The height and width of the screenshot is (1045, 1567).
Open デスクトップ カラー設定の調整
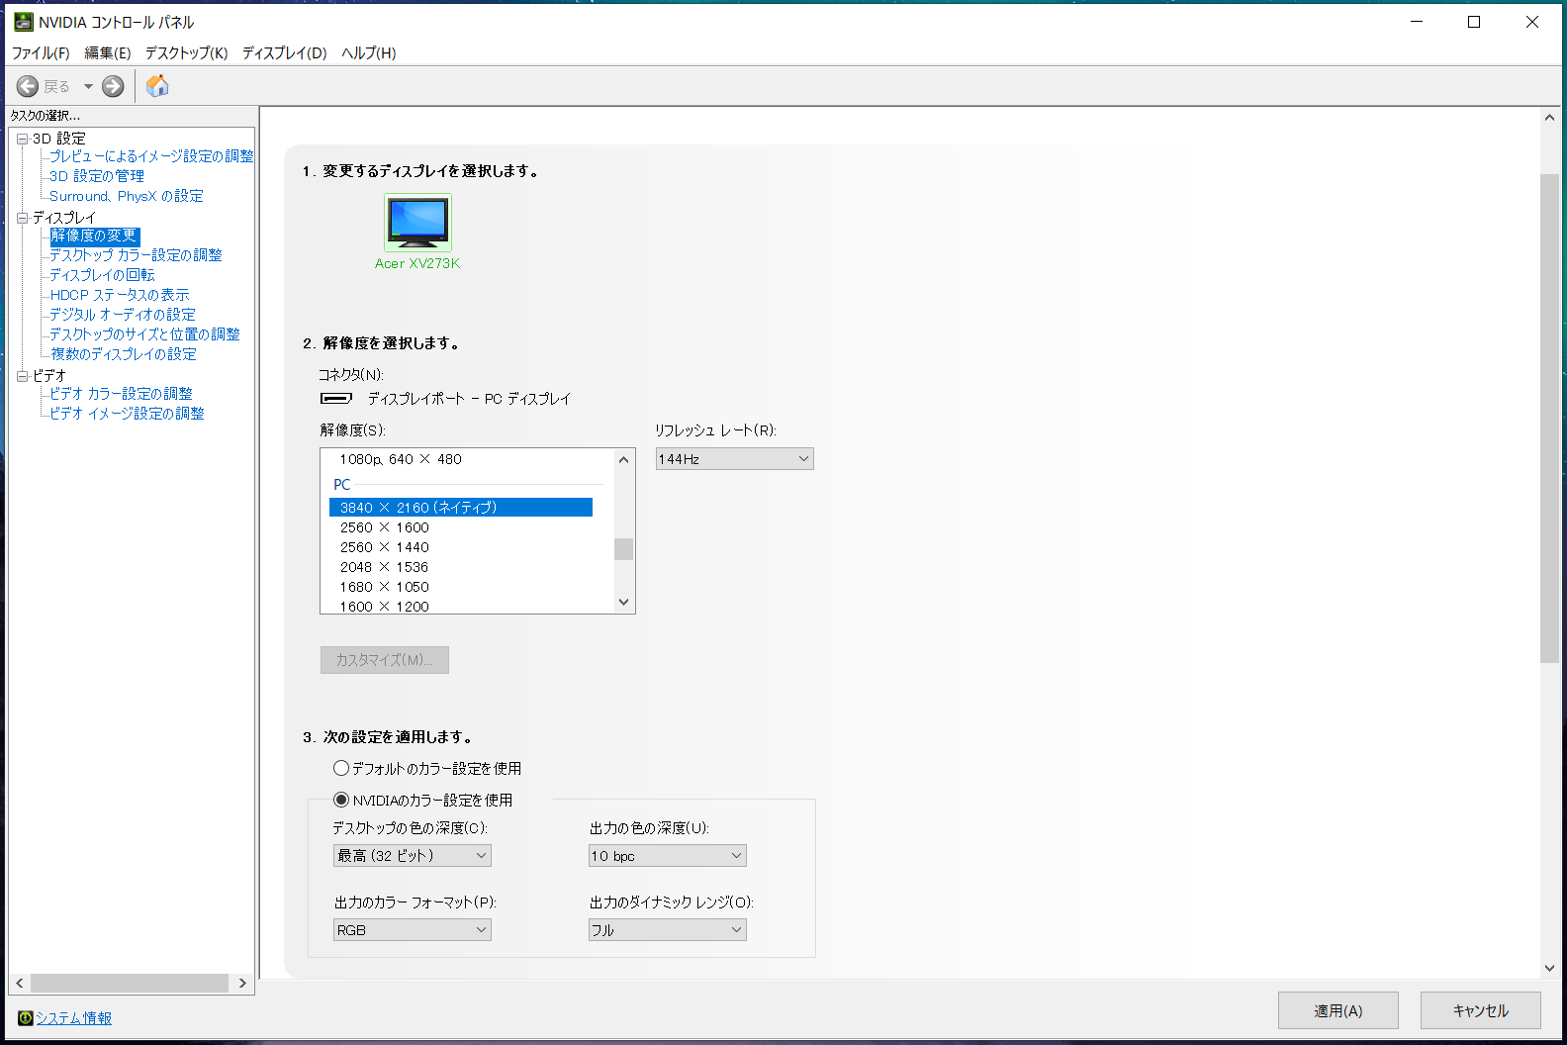click(x=136, y=255)
